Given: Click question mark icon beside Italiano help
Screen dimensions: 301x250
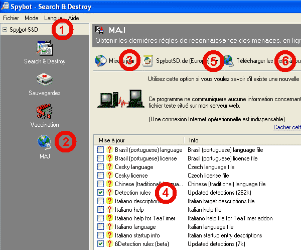Looking at the screenshot, I should coord(109,209).
